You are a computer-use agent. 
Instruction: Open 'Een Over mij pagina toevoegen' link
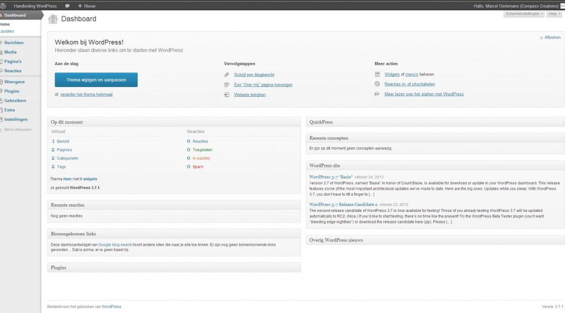click(263, 85)
